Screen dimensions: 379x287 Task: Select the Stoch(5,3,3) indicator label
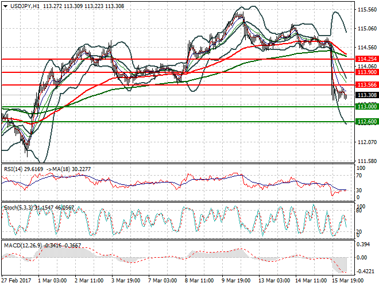tap(19, 208)
